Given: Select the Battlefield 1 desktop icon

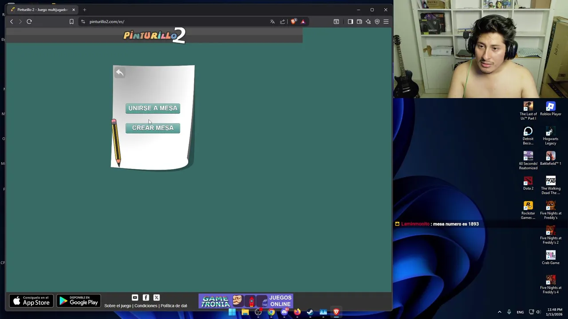Looking at the screenshot, I should click(551, 159).
